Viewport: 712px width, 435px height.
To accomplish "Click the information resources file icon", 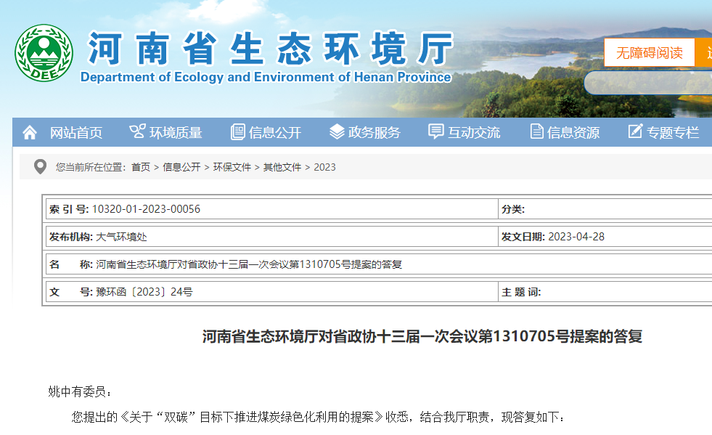I will [x=536, y=131].
